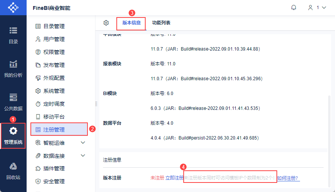Click the content area vertical scrollbar
This screenshot has width=335, height=192.
click(329, 141)
